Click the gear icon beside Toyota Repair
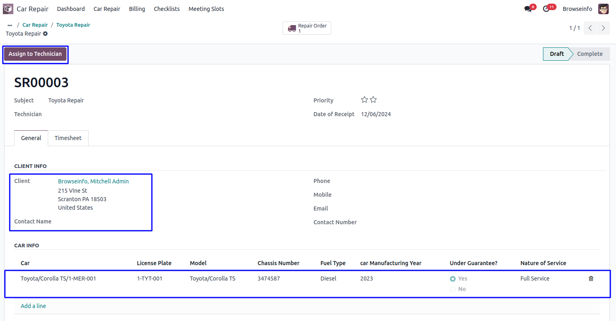616x321 pixels. pyautogui.click(x=45, y=34)
